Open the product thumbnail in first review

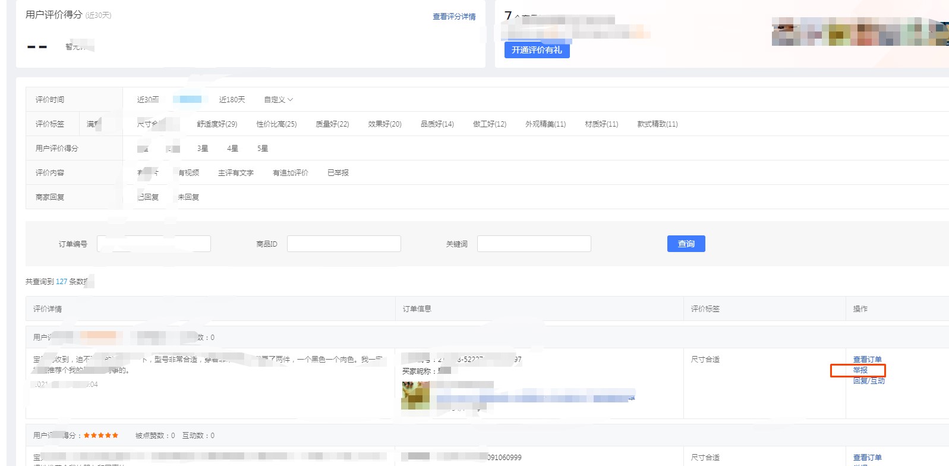click(x=415, y=395)
